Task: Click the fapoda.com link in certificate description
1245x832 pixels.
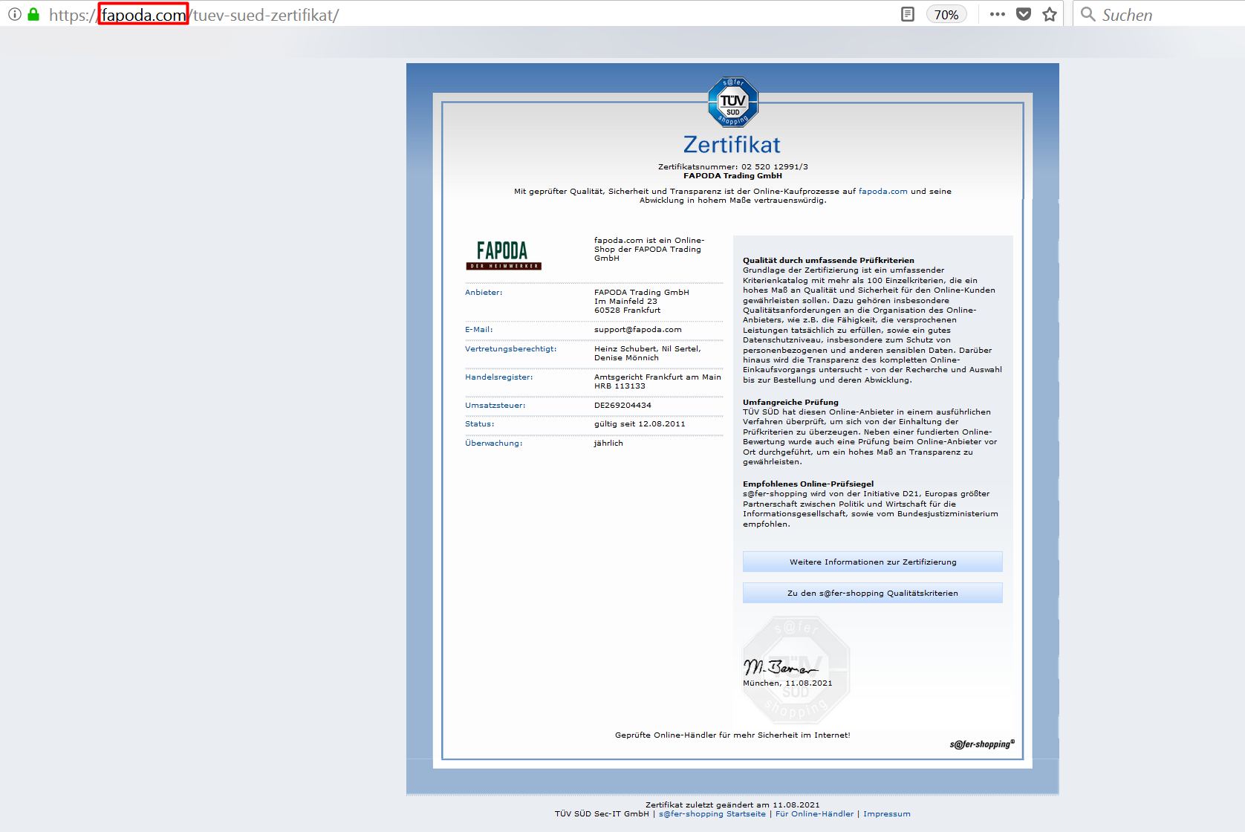Action: 882,192
